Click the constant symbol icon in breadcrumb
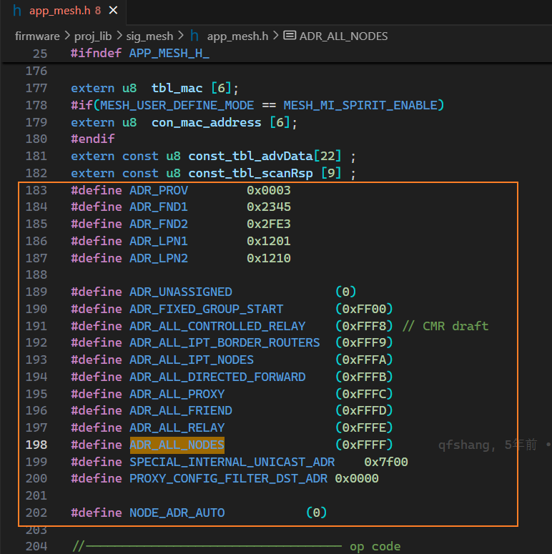The image size is (552, 554). click(290, 35)
